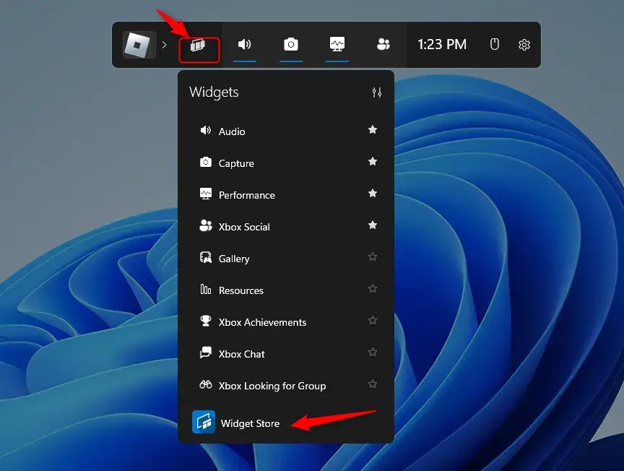
Task: Click the 1:23 PM clock
Action: (x=442, y=44)
